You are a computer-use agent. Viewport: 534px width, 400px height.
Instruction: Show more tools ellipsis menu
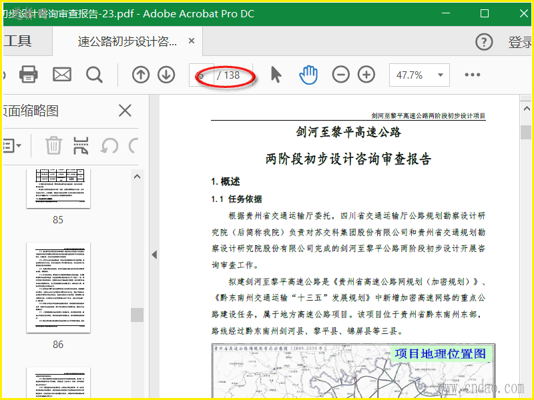(x=473, y=75)
